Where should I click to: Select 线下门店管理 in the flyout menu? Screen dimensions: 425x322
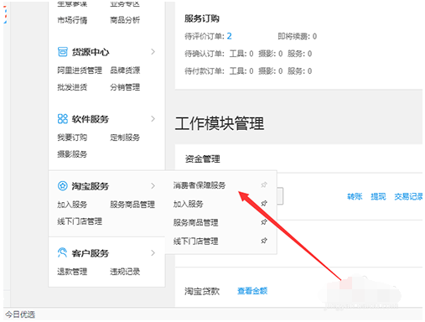195,241
